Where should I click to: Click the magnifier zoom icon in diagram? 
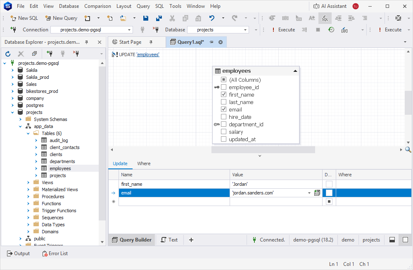click(408, 149)
